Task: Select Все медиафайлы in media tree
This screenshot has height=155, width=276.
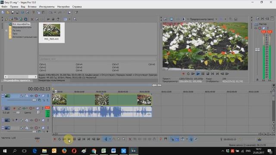Action: [21, 24]
